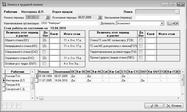Confirm with the OK button
The width and height of the screenshot is (187, 112).
coord(154,106)
